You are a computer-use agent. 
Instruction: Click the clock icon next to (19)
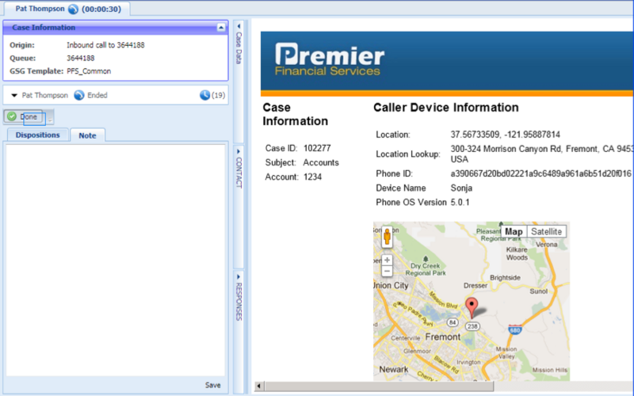click(204, 95)
